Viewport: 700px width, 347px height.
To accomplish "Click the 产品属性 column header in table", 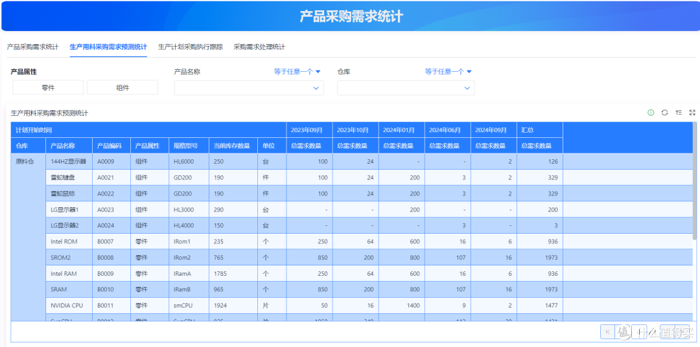I will (150, 146).
